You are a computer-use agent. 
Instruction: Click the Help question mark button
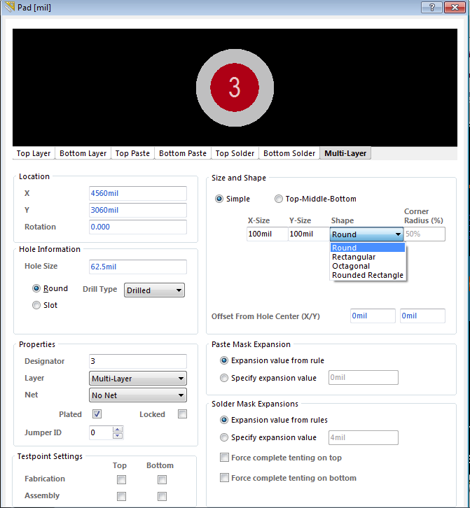click(431, 7)
